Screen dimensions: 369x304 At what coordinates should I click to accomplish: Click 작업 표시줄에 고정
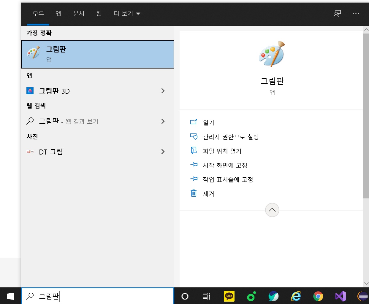coord(228,179)
